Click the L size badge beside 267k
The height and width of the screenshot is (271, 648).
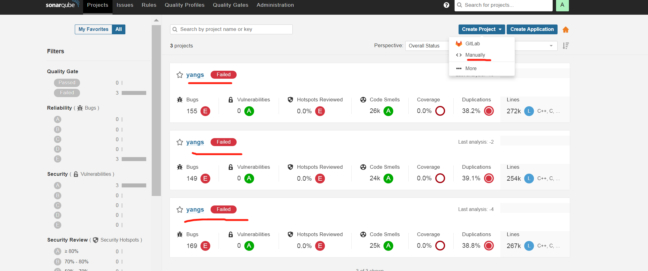529,246
